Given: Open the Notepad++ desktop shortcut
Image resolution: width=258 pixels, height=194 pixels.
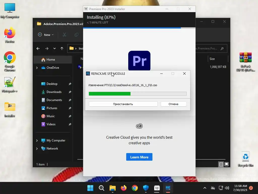Looking at the screenshot, I should coord(10,84).
